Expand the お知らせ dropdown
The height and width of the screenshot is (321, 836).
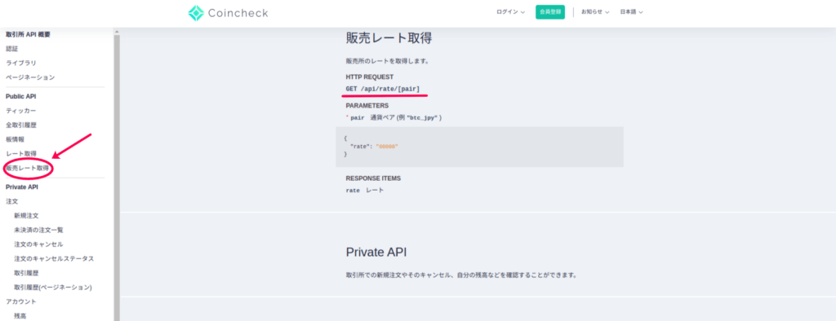595,11
